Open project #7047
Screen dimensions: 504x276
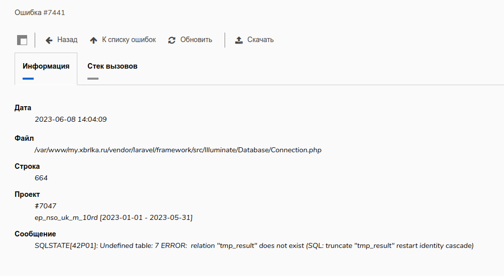(x=45, y=206)
